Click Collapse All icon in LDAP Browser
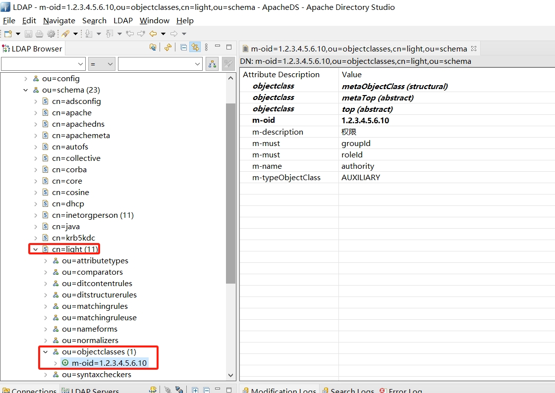Viewport: 555px width, 393px height. pos(184,48)
